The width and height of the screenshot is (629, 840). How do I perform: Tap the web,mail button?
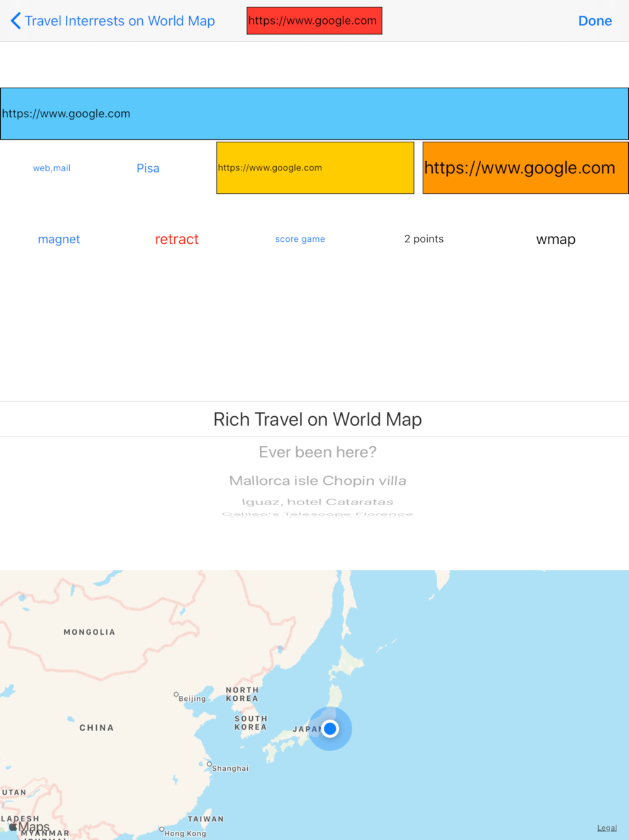pyautogui.click(x=52, y=168)
